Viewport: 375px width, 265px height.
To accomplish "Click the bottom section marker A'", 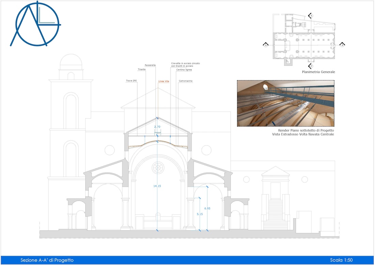I will click(311, 66).
